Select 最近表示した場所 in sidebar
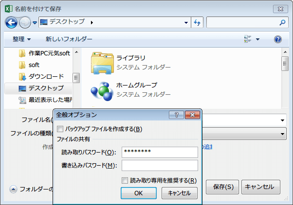293x205 pixels. [x=45, y=100]
